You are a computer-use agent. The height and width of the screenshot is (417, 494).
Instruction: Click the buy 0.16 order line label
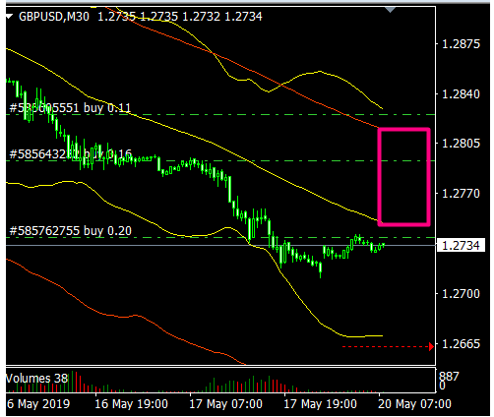click(71, 153)
